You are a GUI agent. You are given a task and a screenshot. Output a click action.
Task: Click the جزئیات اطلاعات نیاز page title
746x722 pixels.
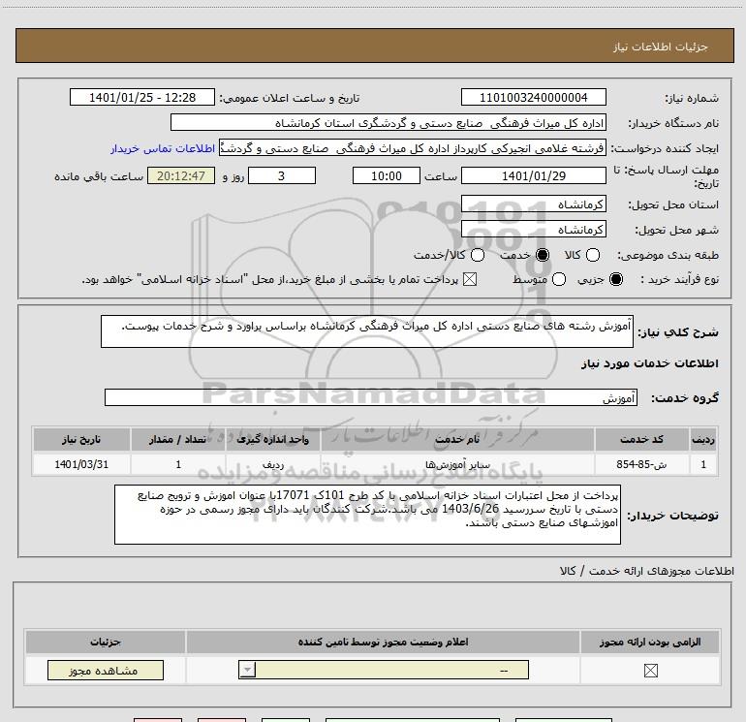660,47
